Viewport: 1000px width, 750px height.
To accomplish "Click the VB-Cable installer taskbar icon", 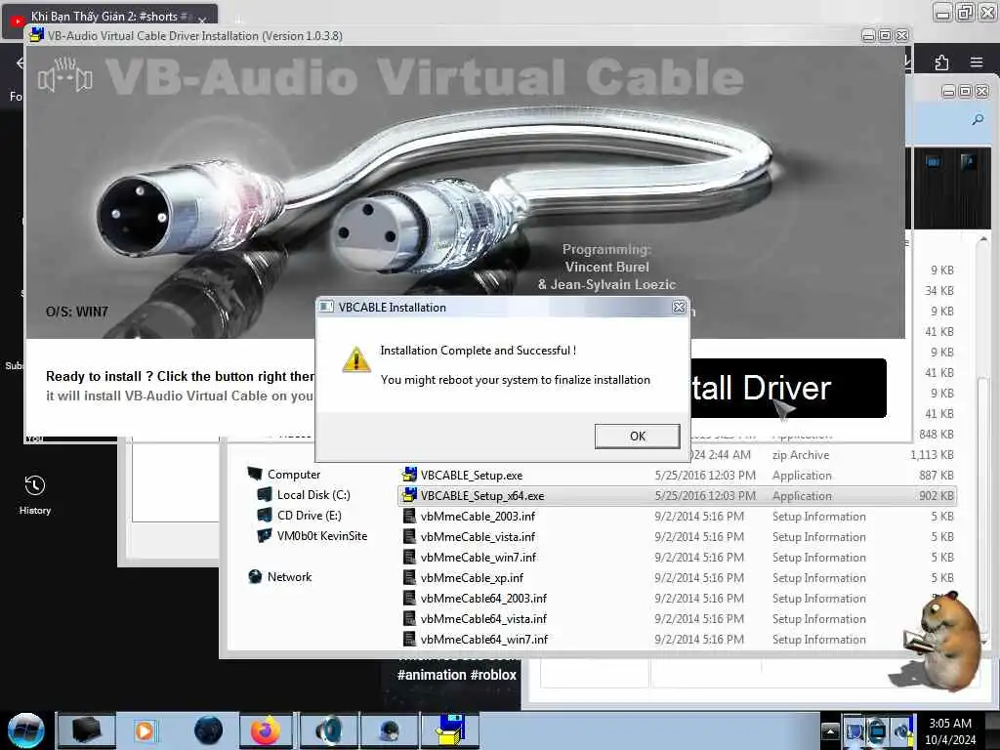I will pos(451,730).
